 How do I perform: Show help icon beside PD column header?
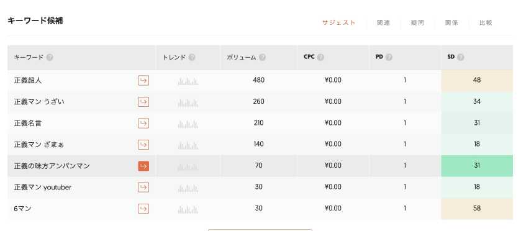click(x=389, y=57)
